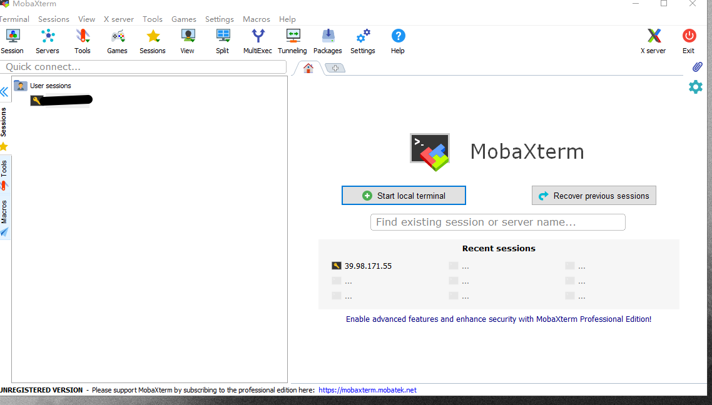Screen dimensions: 712x405
Task: Open the Tools menu in menu bar
Action: click(x=152, y=19)
